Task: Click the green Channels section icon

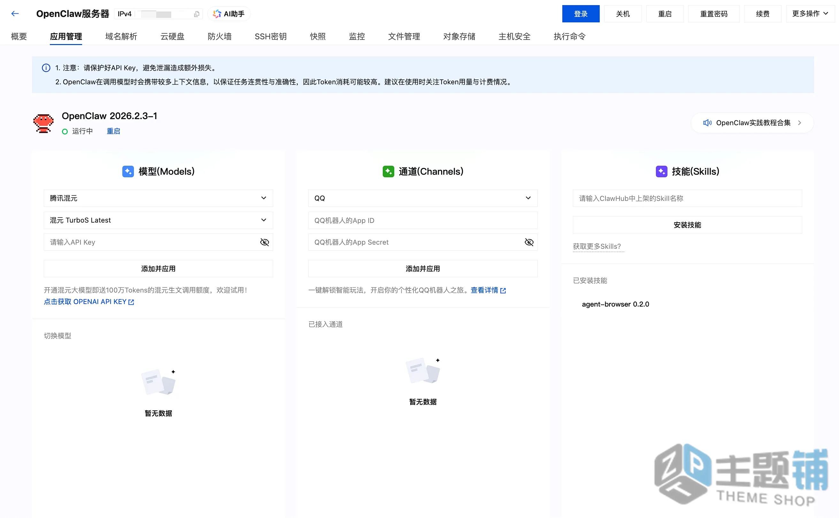Action: click(x=388, y=171)
